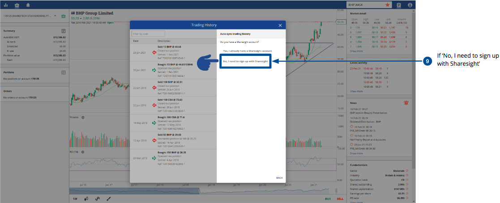The image size is (500, 203).
Task: Click the info icon beside Metals & mining
Action: click(407, 175)
